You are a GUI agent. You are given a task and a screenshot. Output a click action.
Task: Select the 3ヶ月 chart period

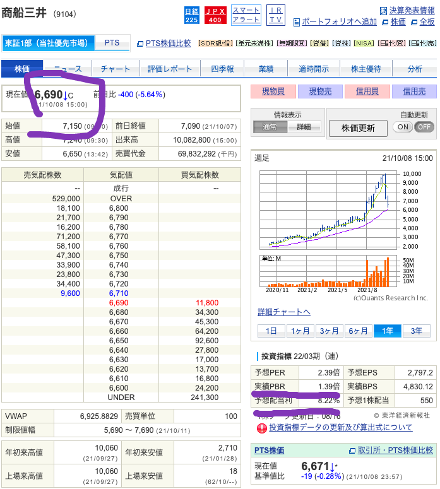point(330,331)
